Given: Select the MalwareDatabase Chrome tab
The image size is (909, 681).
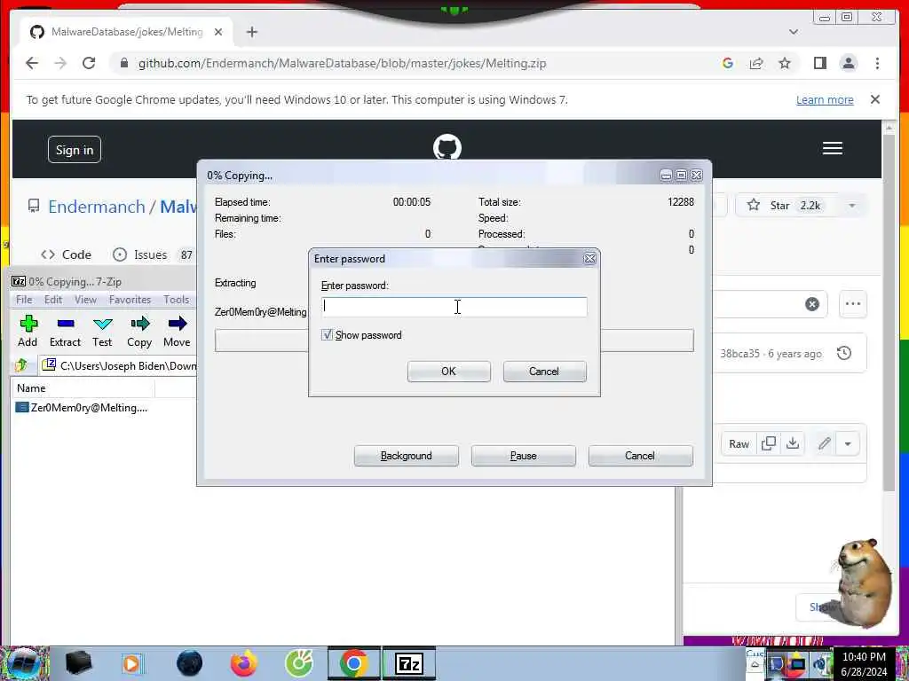Looking at the screenshot, I should tap(126, 32).
